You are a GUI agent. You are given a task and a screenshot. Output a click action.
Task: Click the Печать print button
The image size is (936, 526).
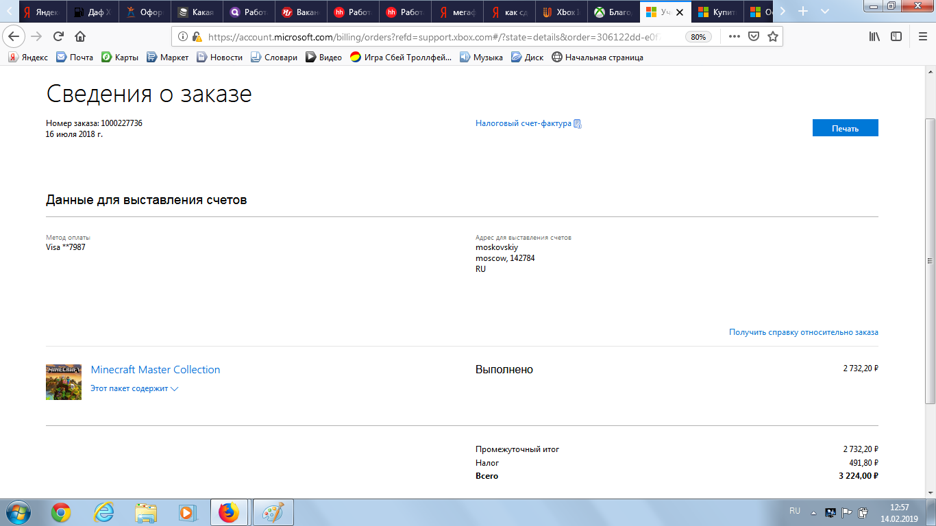point(845,128)
